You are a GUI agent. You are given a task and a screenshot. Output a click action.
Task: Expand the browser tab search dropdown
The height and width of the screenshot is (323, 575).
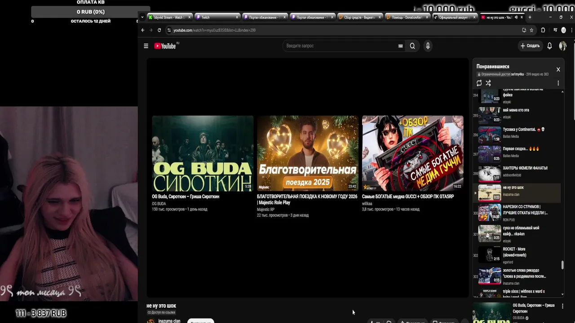tap(142, 17)
